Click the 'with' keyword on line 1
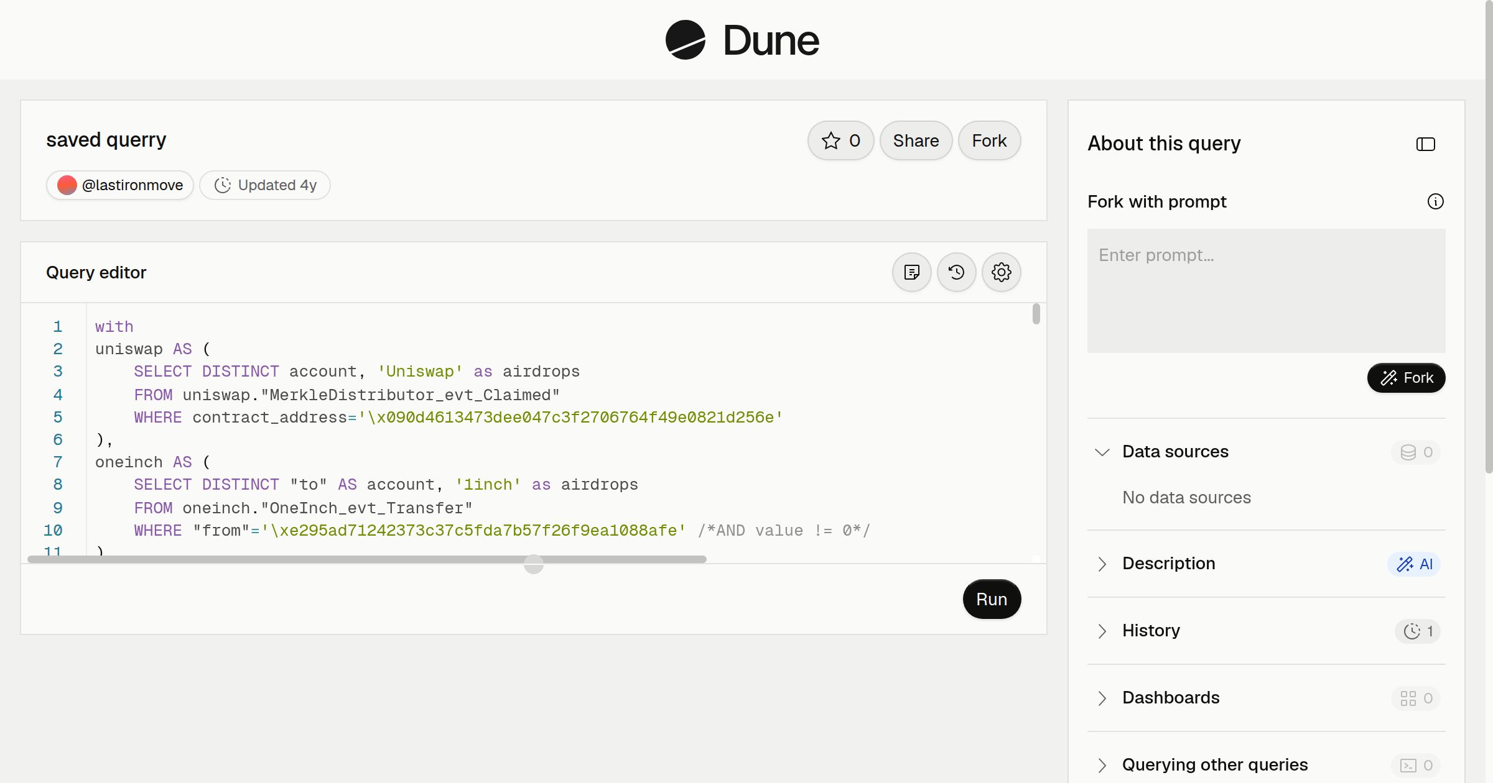The image size is (1493, 783). [114, 327]
